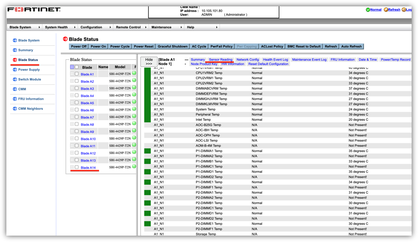
Task: Click the CMM sidebar icon
Action: tap(15, 89)
